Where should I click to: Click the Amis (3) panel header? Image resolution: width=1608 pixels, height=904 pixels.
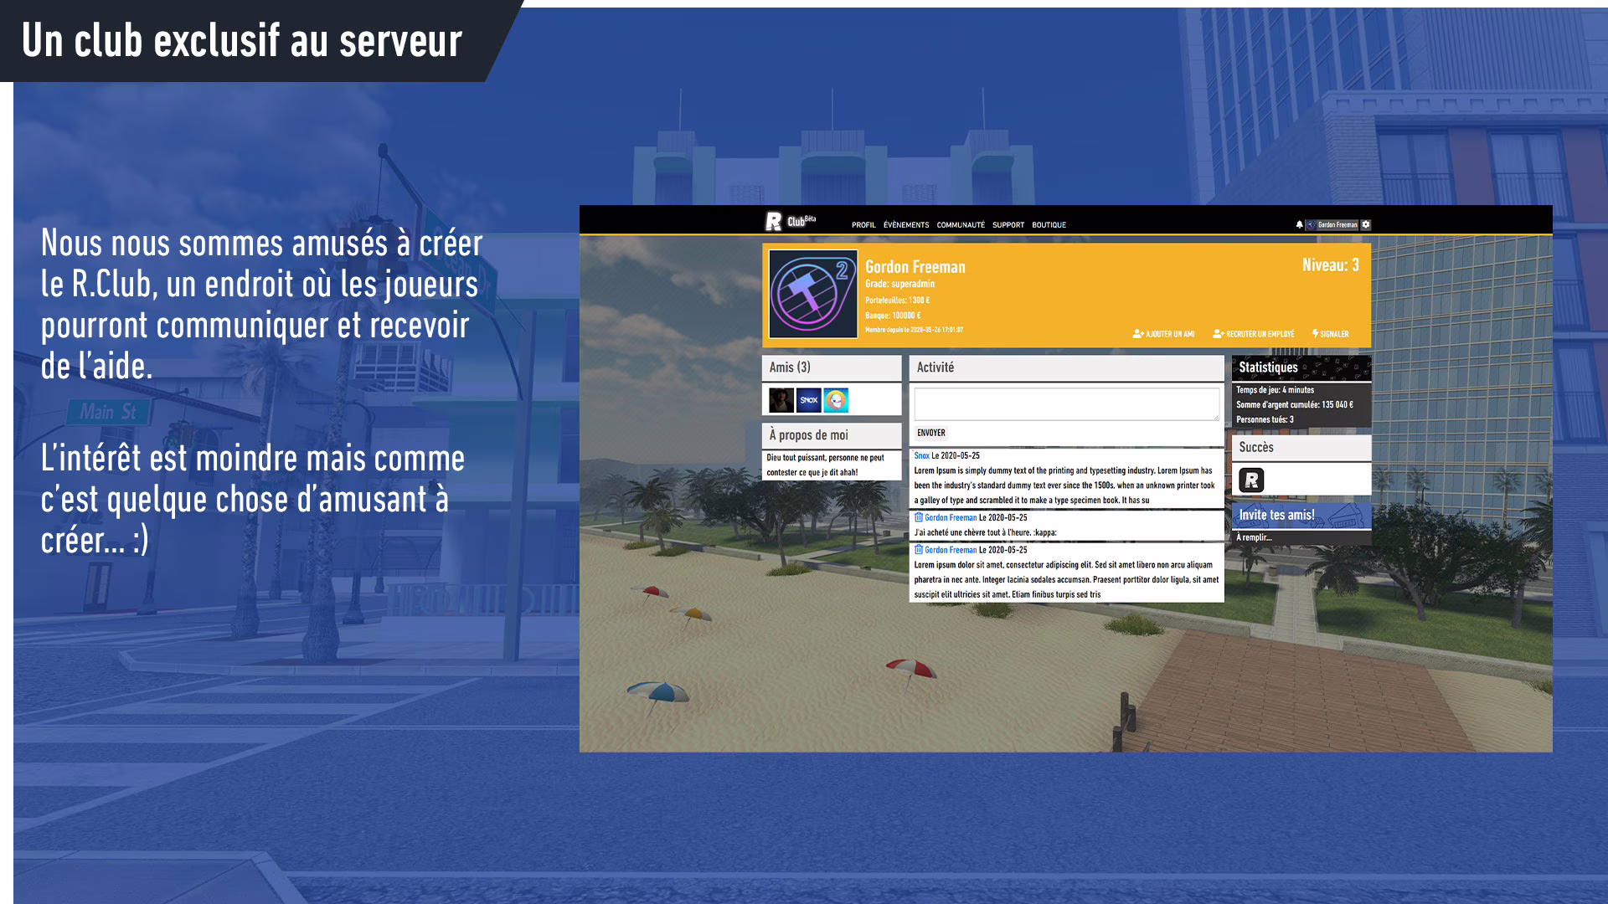832,367
